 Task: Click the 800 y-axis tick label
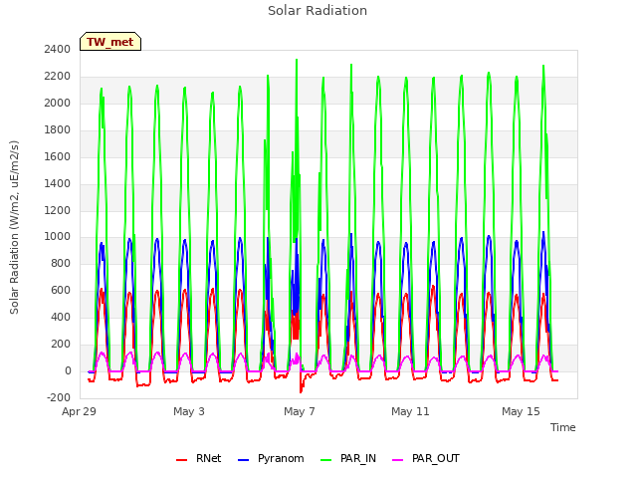click(x=61, y=263)
